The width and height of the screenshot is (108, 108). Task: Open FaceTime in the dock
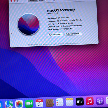[x=29, y=104]
